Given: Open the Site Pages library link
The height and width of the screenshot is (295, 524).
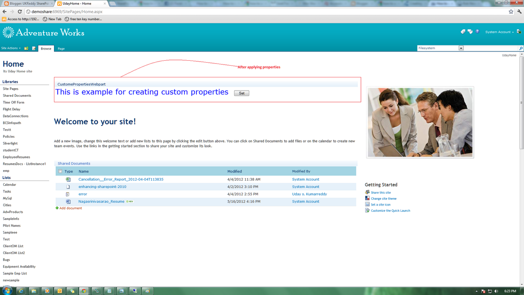Looking at the screenshot, I should pyautogui.click(x=10, y=89).
